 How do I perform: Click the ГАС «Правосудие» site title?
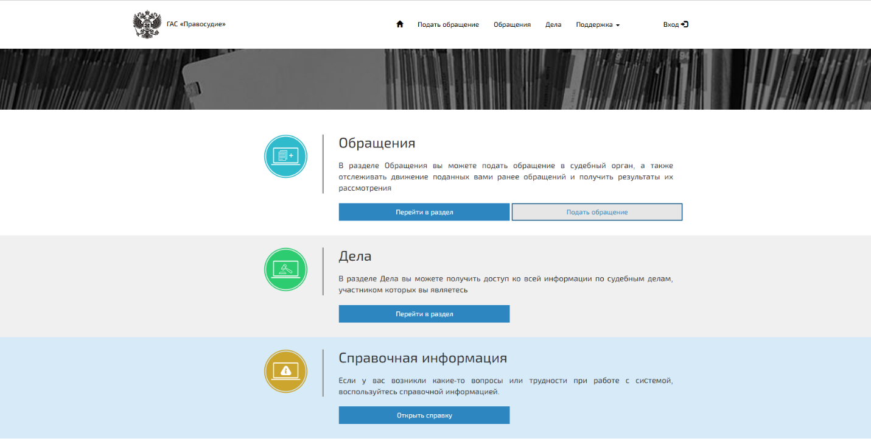[196, 24]
